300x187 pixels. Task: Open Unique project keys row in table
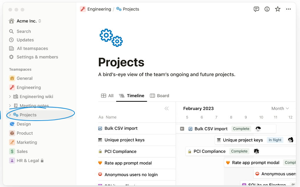pyautogui.click(x=137, y=140)
